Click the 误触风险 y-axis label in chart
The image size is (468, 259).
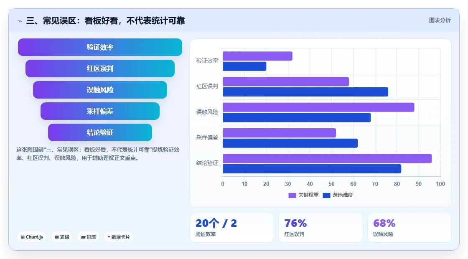pos(207,112)
